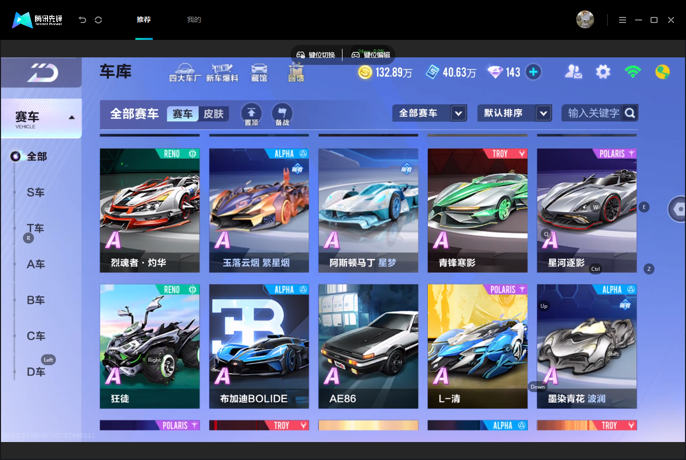Select the 布加迪BOLIDE car card
The height and width of the screenshot is (460, 686).
click(259, 347)
